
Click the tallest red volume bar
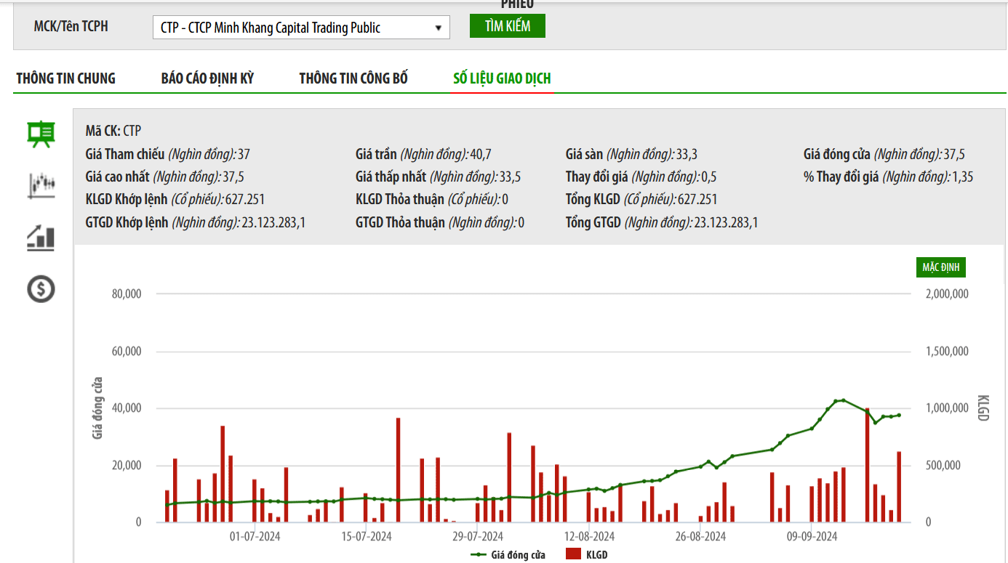tap(867, 465)
